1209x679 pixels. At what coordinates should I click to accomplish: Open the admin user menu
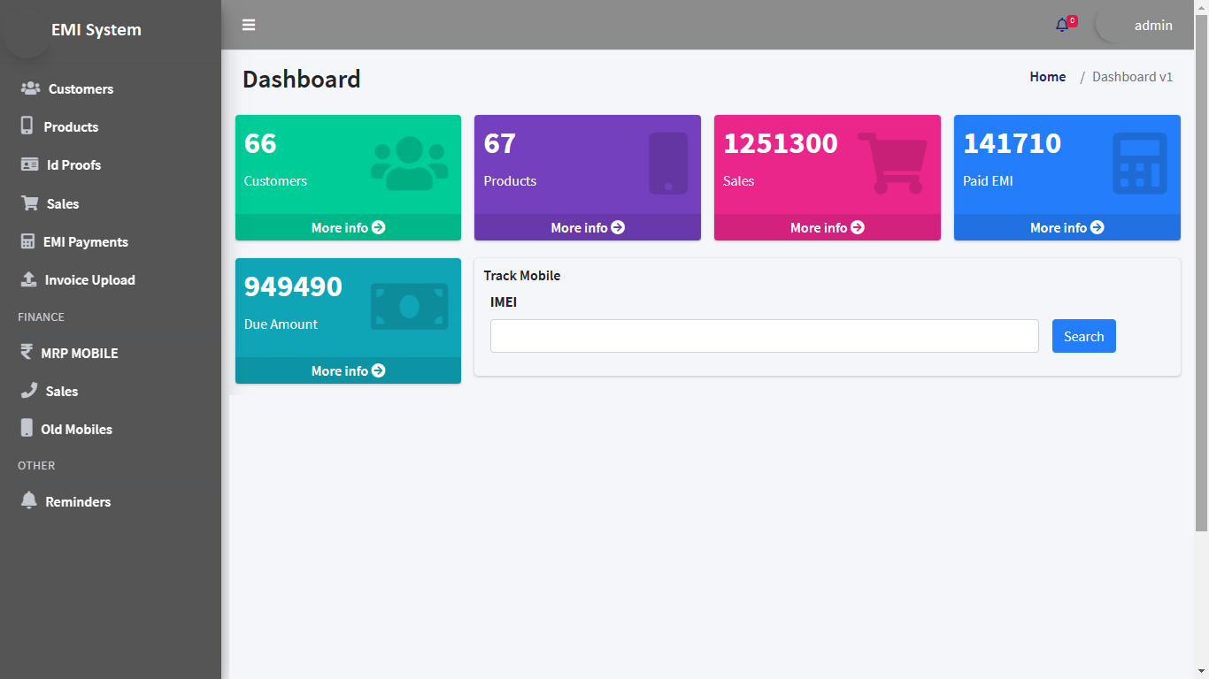(1152, 26)
